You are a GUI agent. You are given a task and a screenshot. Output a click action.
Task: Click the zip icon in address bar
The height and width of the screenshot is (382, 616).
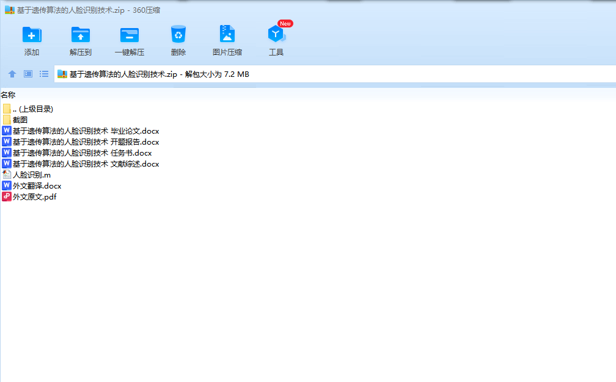pos(62,74)
